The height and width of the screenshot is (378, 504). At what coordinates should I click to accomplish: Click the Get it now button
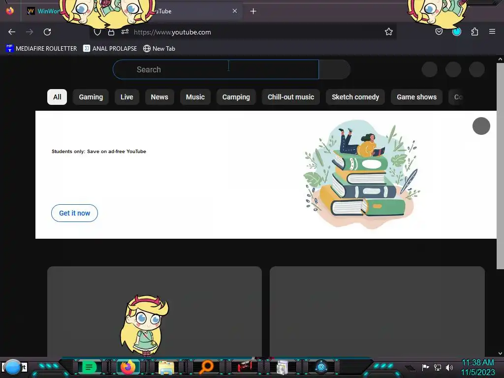(x=75, y=213)
